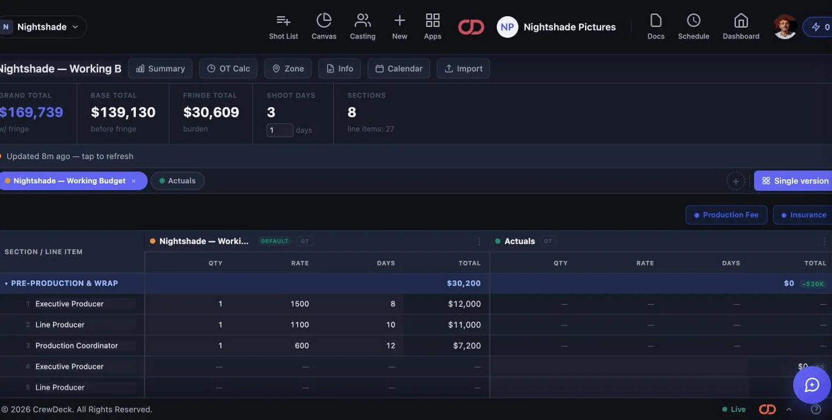The image size is (832, 420).
Task: Open the chat support bubble
Action: tap(812, 385)
